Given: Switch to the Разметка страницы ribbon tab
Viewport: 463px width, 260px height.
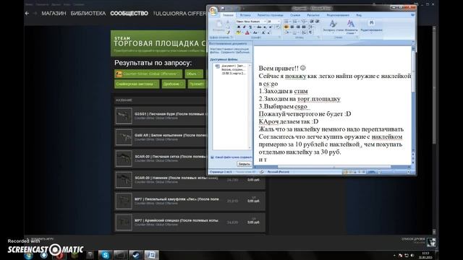Looking at the screenshot, I should point(270,14).
